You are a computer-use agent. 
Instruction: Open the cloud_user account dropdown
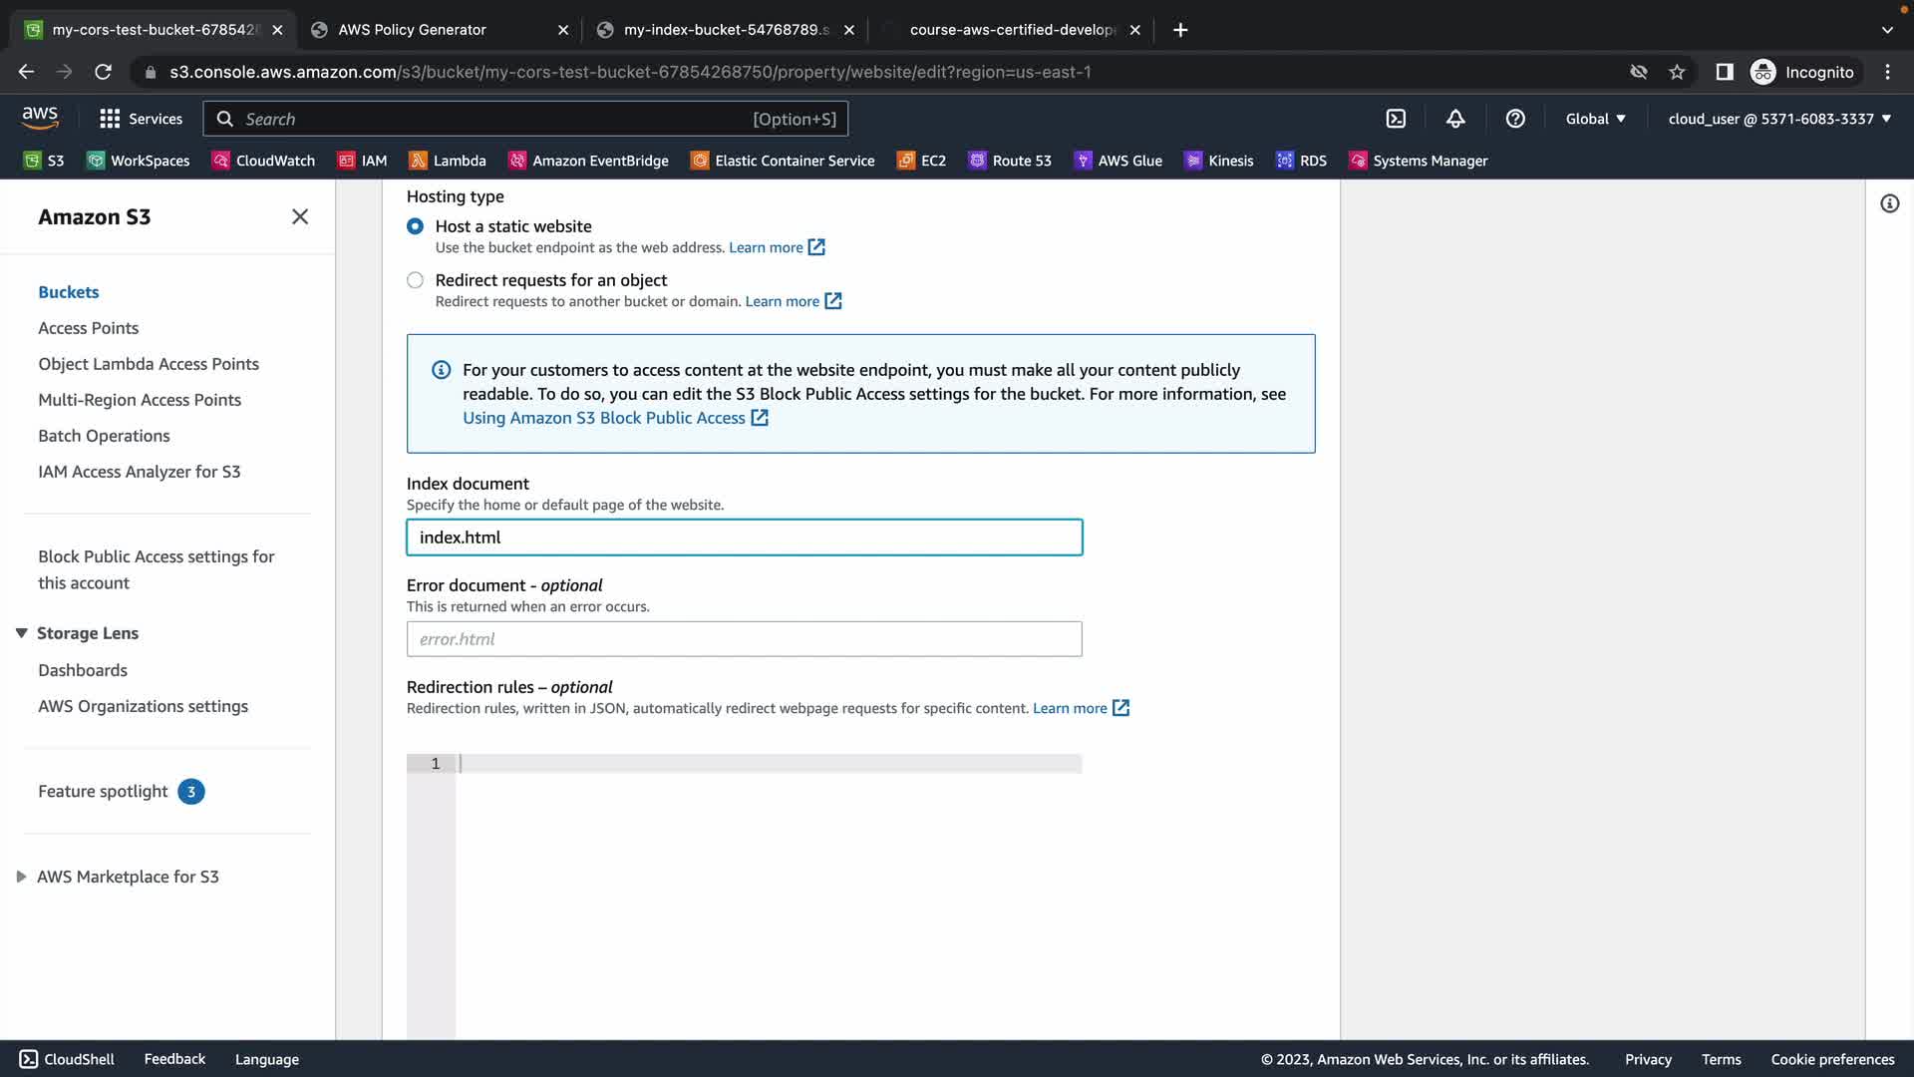1779,119
